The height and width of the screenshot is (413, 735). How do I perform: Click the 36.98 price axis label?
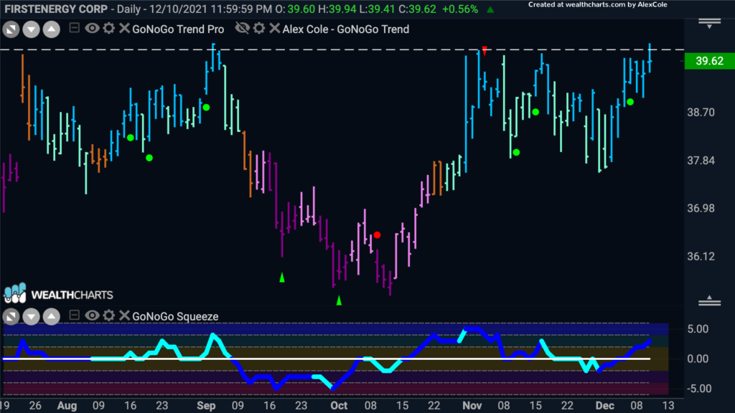(701, 209)
